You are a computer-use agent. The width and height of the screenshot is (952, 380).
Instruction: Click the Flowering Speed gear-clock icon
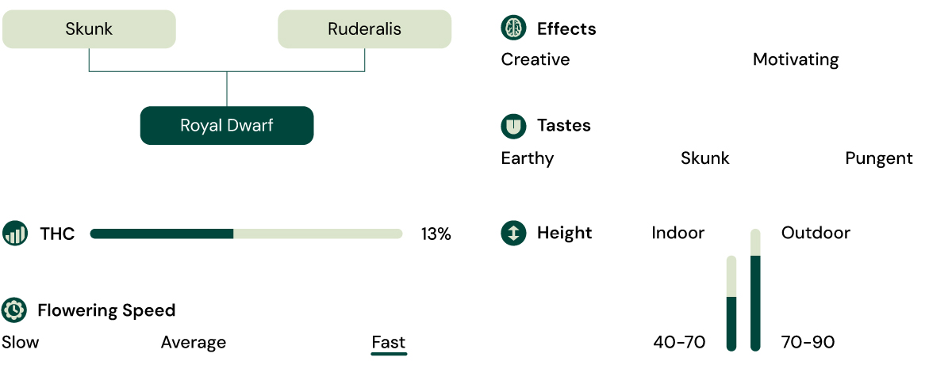tap(14, 310)
